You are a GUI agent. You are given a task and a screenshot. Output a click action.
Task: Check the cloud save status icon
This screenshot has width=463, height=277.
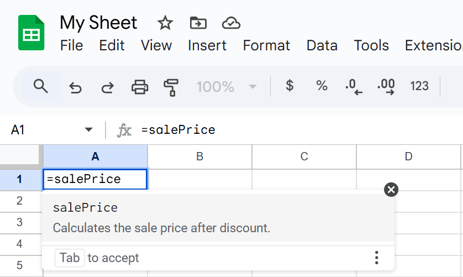click(230, 23)
